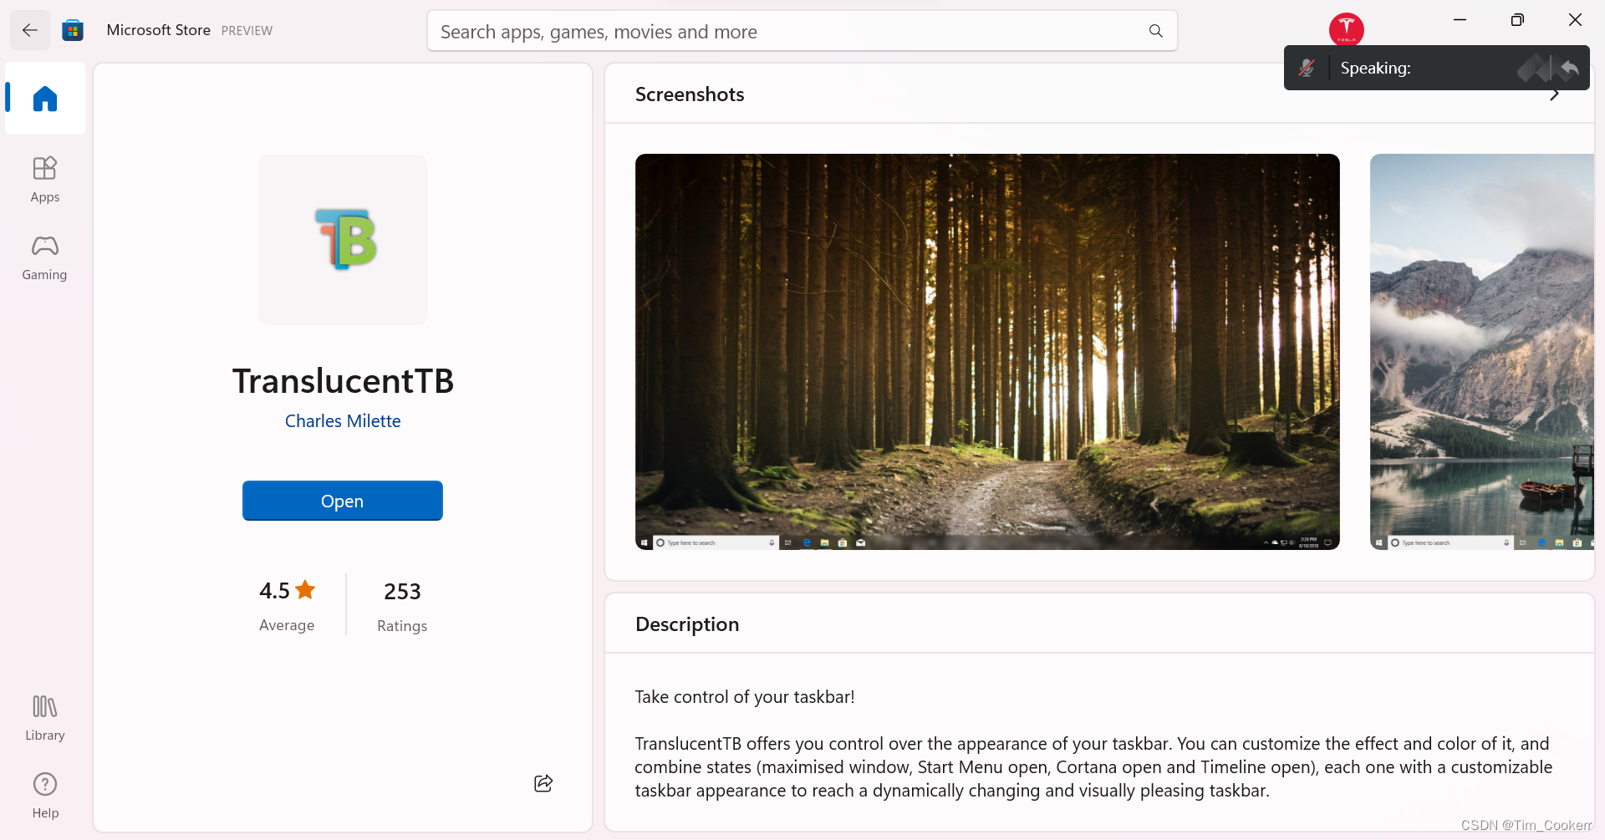Click the reply arrow in Speaking overlay

point(1569,68)
